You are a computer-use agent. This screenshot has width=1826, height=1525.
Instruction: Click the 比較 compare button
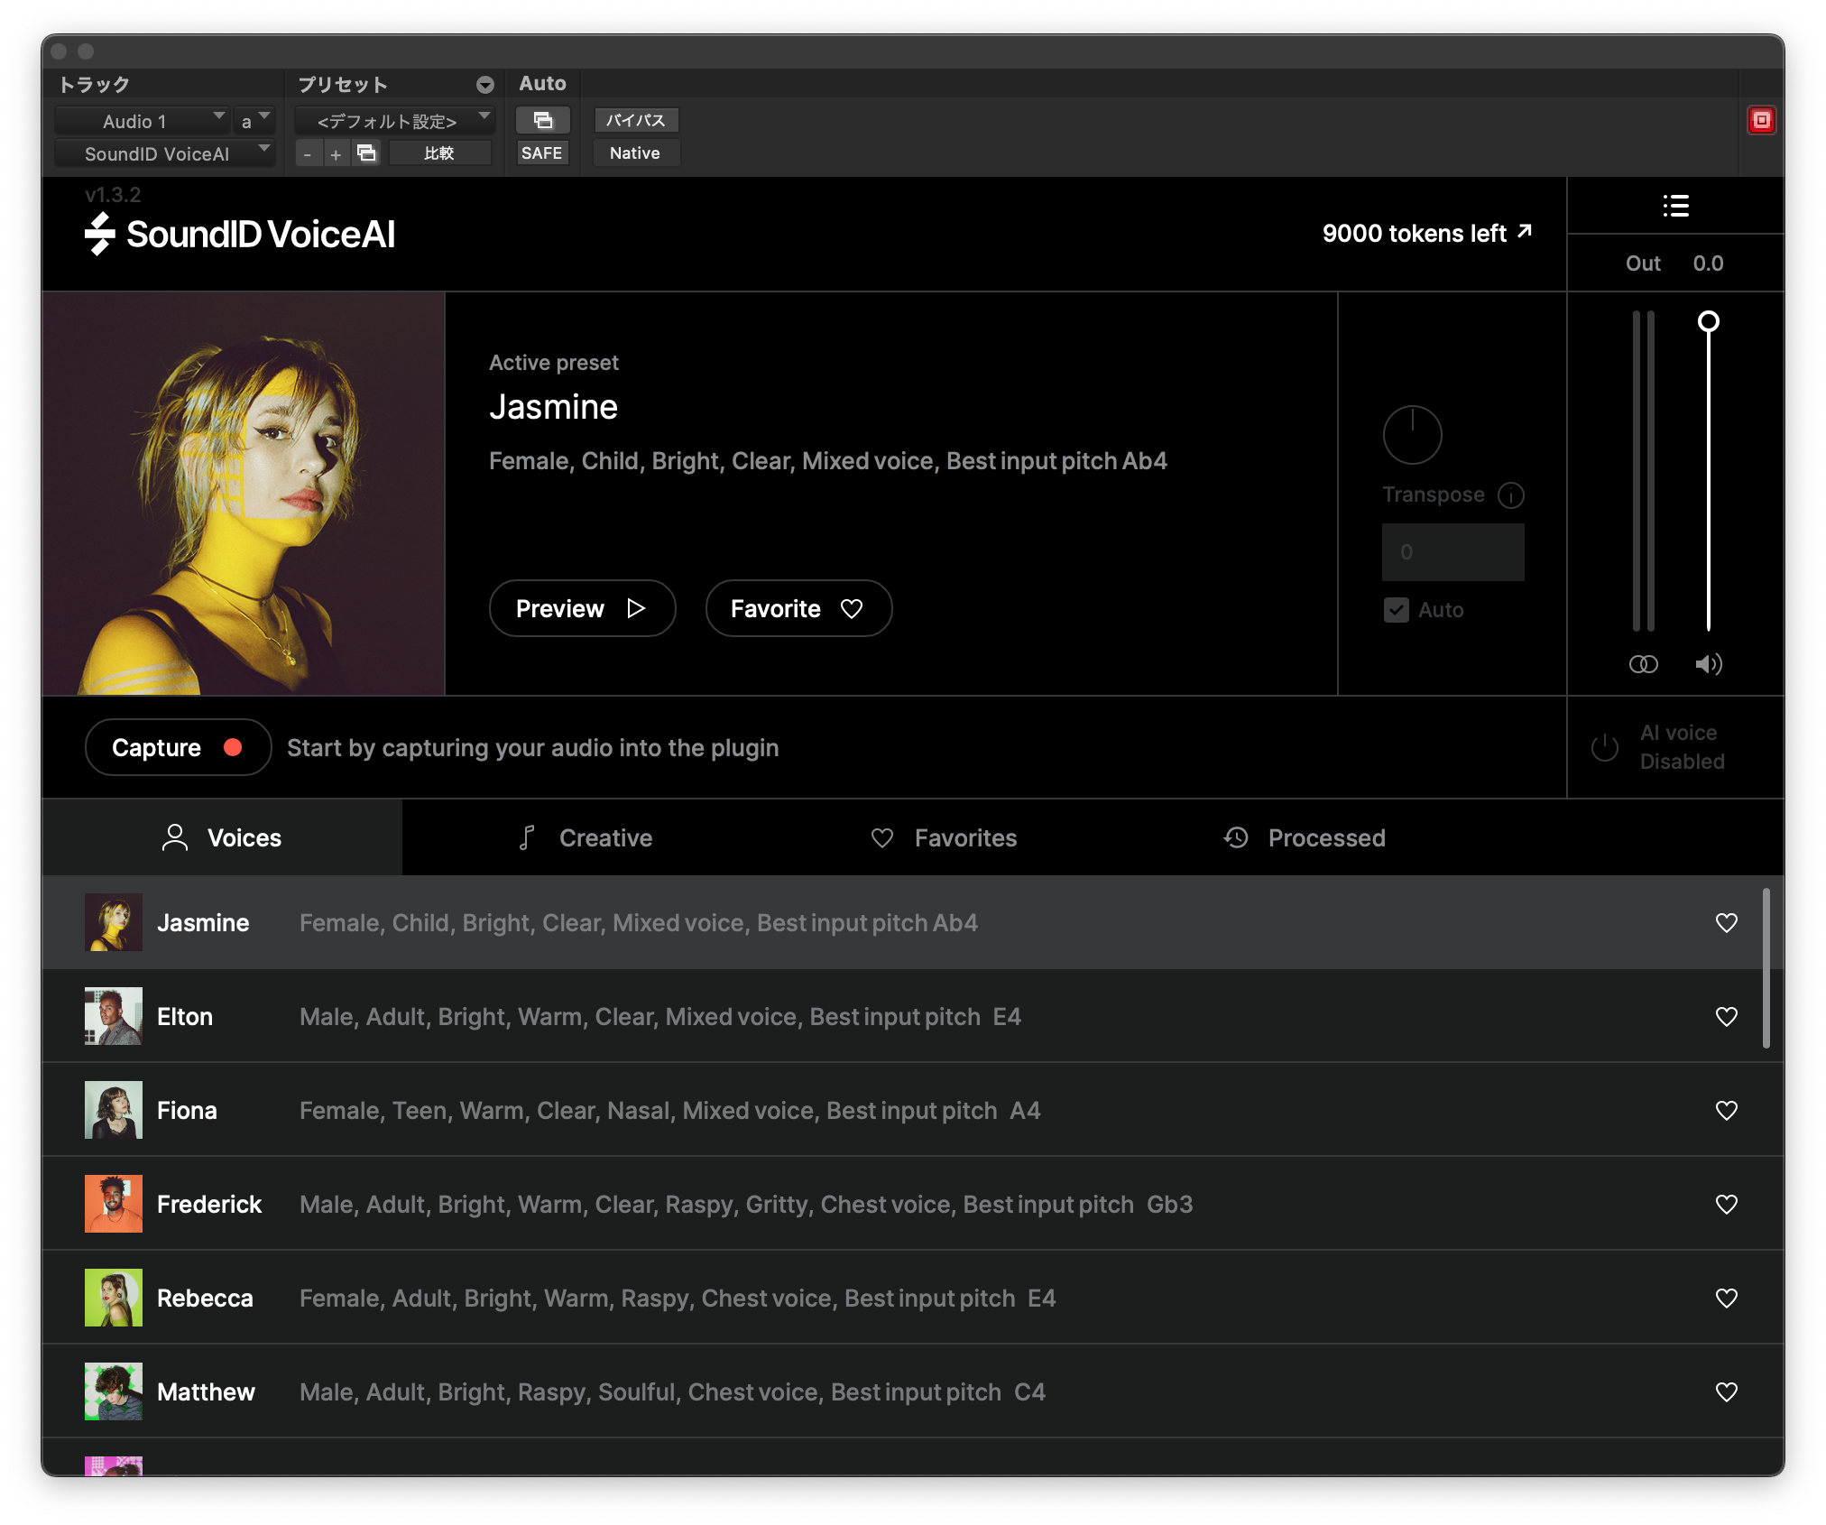[x=438, y=153]
